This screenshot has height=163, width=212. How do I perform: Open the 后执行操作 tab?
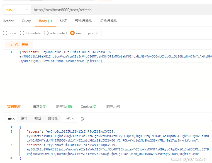click(x=109, y=21)
